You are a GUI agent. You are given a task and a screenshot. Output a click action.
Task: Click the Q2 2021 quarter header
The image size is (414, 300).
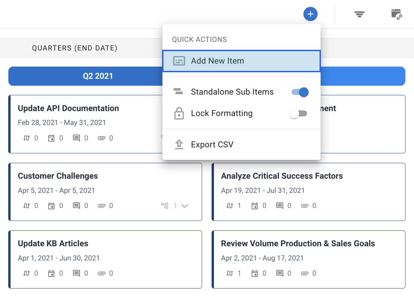pyautogui.click(x=98, y=76)
